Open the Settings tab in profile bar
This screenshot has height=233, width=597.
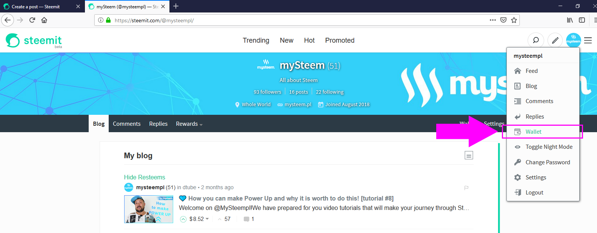pyautogui.click(x=494, y=124)
